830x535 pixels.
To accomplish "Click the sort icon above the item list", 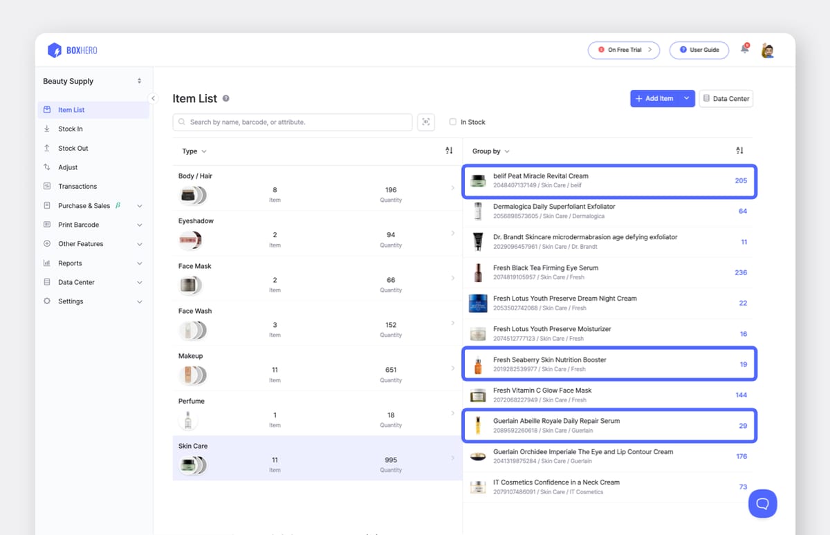I will 739,150.
